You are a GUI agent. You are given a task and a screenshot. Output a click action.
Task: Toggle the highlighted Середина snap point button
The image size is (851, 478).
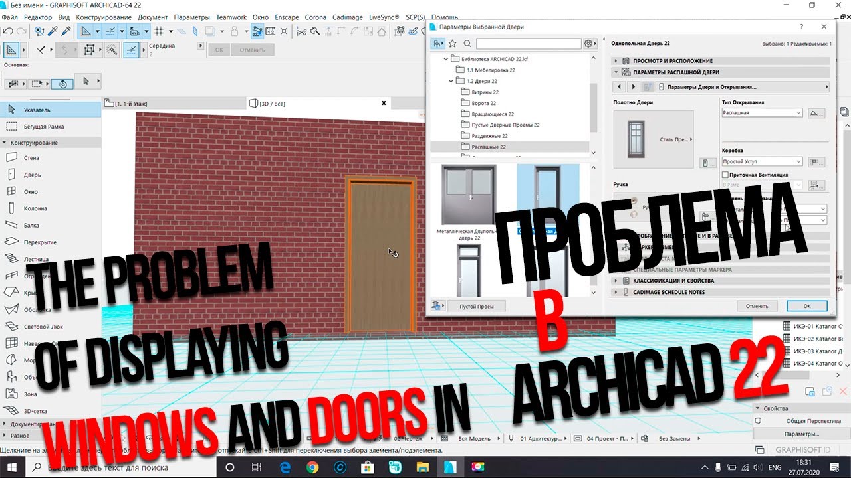(132, 50)
